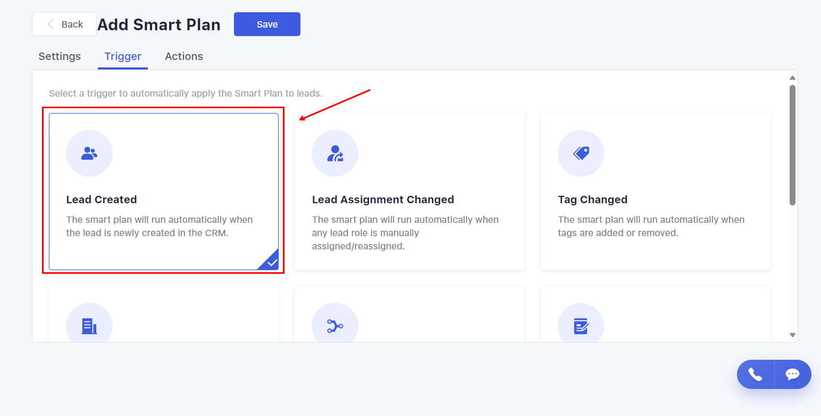821x416 pixels.
Task: Open the Actions tab
Action: (x=184, y=56)
